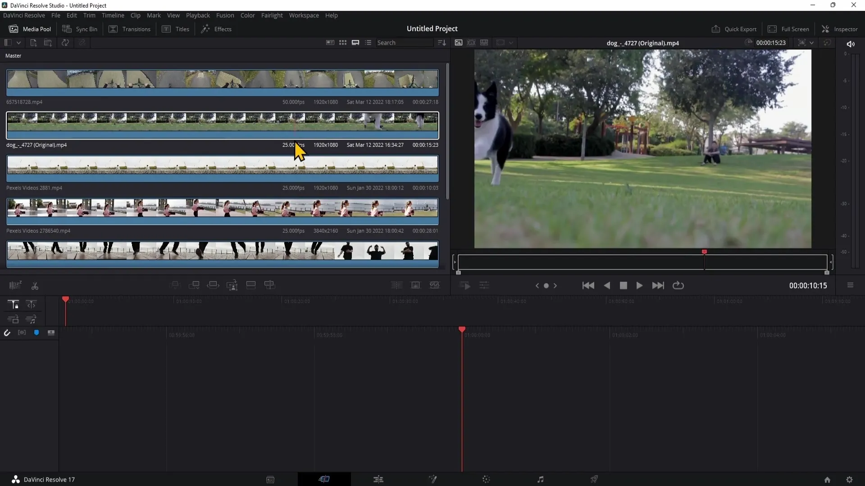The width and height of the screenshot is (865, 486).
Task: Open the Color menu item
Action: pos(248,15)
